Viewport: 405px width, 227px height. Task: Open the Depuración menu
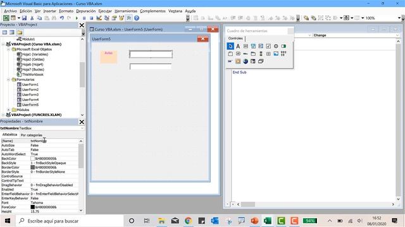click(x=86, y=11)
